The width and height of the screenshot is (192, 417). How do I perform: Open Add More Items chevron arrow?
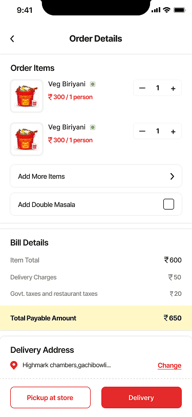(x=172, y=176)
